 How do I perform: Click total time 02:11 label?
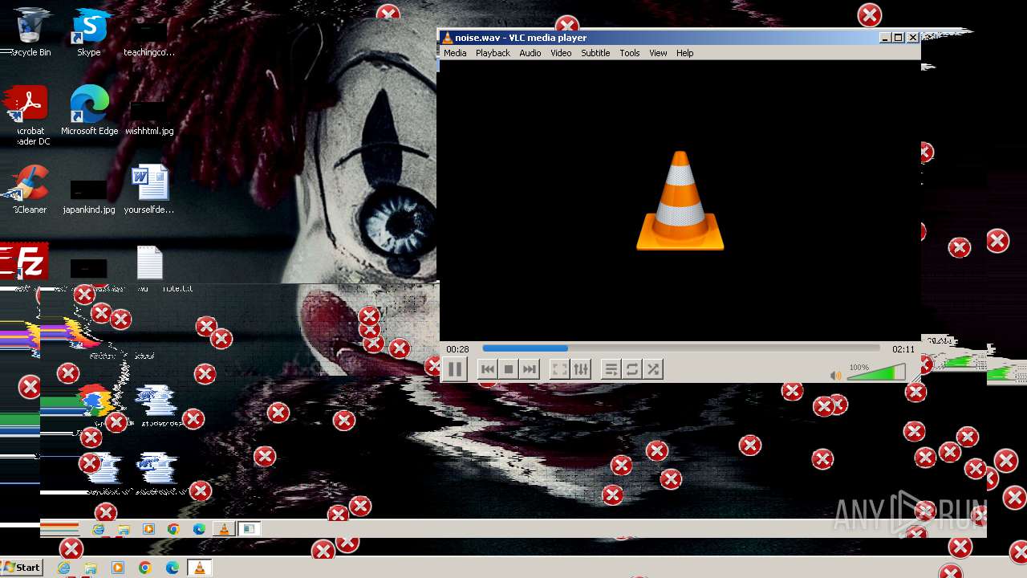tap(903, 349)
